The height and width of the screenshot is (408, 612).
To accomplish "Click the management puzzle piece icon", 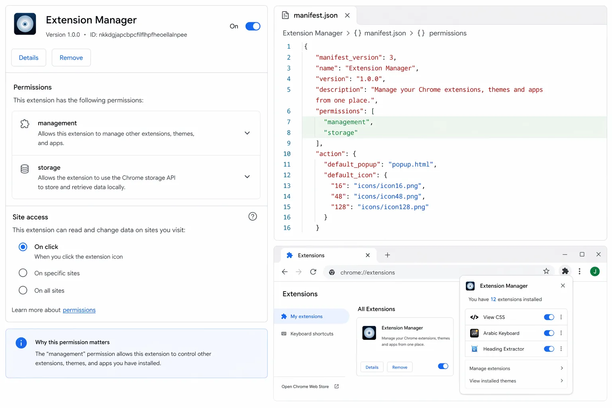I will [25, 124].
